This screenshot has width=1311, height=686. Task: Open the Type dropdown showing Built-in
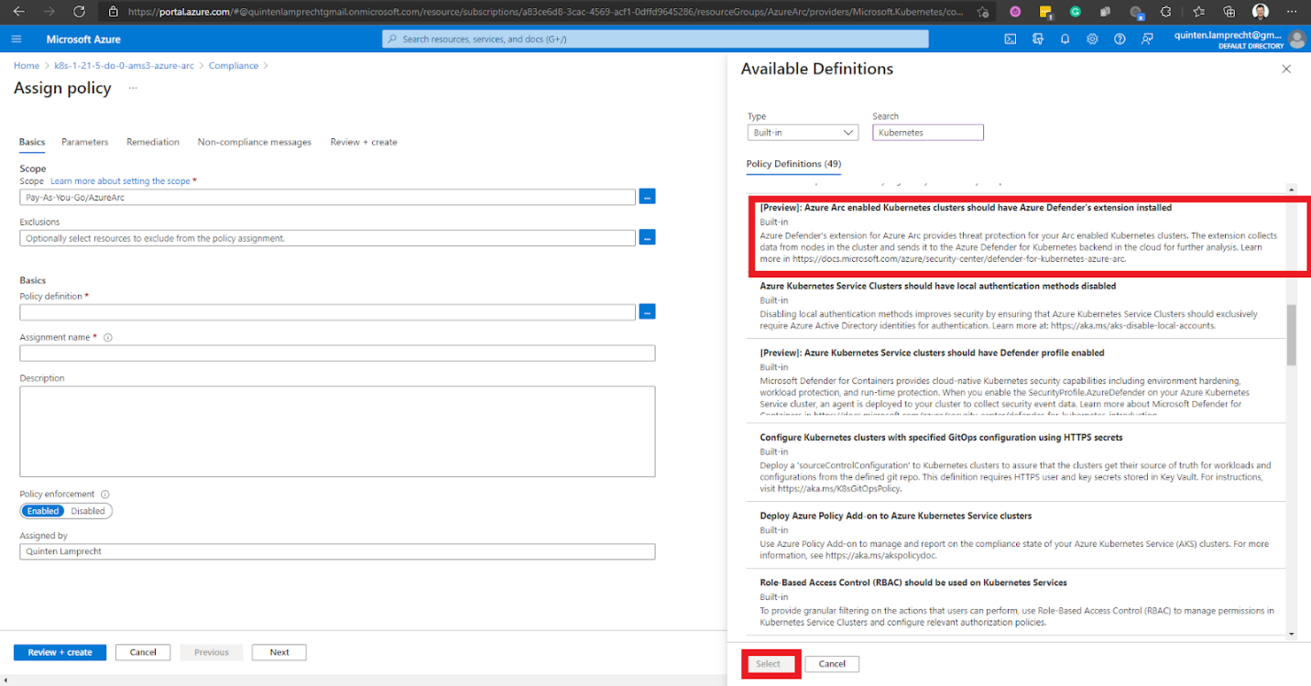803,133
